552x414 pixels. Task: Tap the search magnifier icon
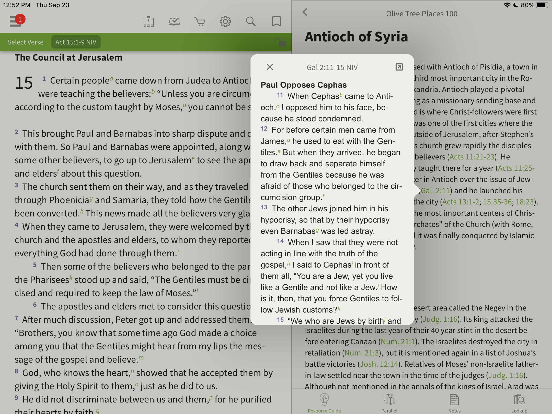(251, 22)
